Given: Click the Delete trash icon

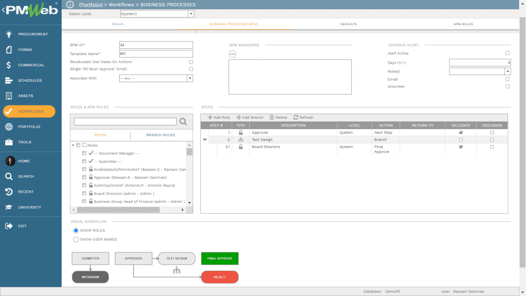Looking at the screenshot, I should coord(272,118).
